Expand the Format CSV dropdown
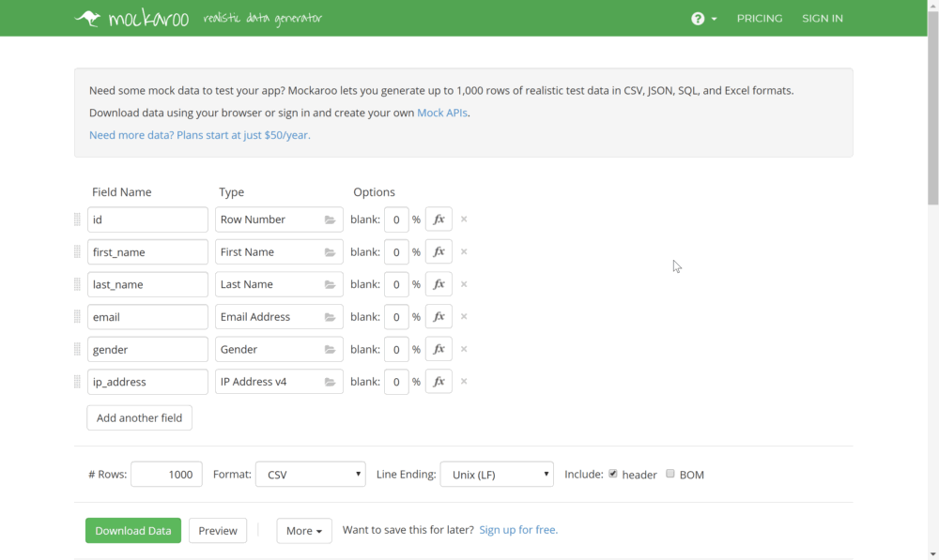The height and width of the screenshot is (560, 939). tap(310, 475)
